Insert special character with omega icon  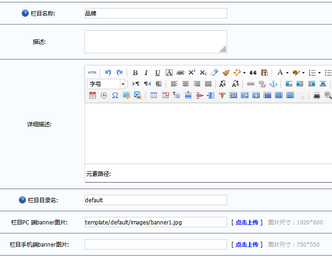click(x=115, y=95)
